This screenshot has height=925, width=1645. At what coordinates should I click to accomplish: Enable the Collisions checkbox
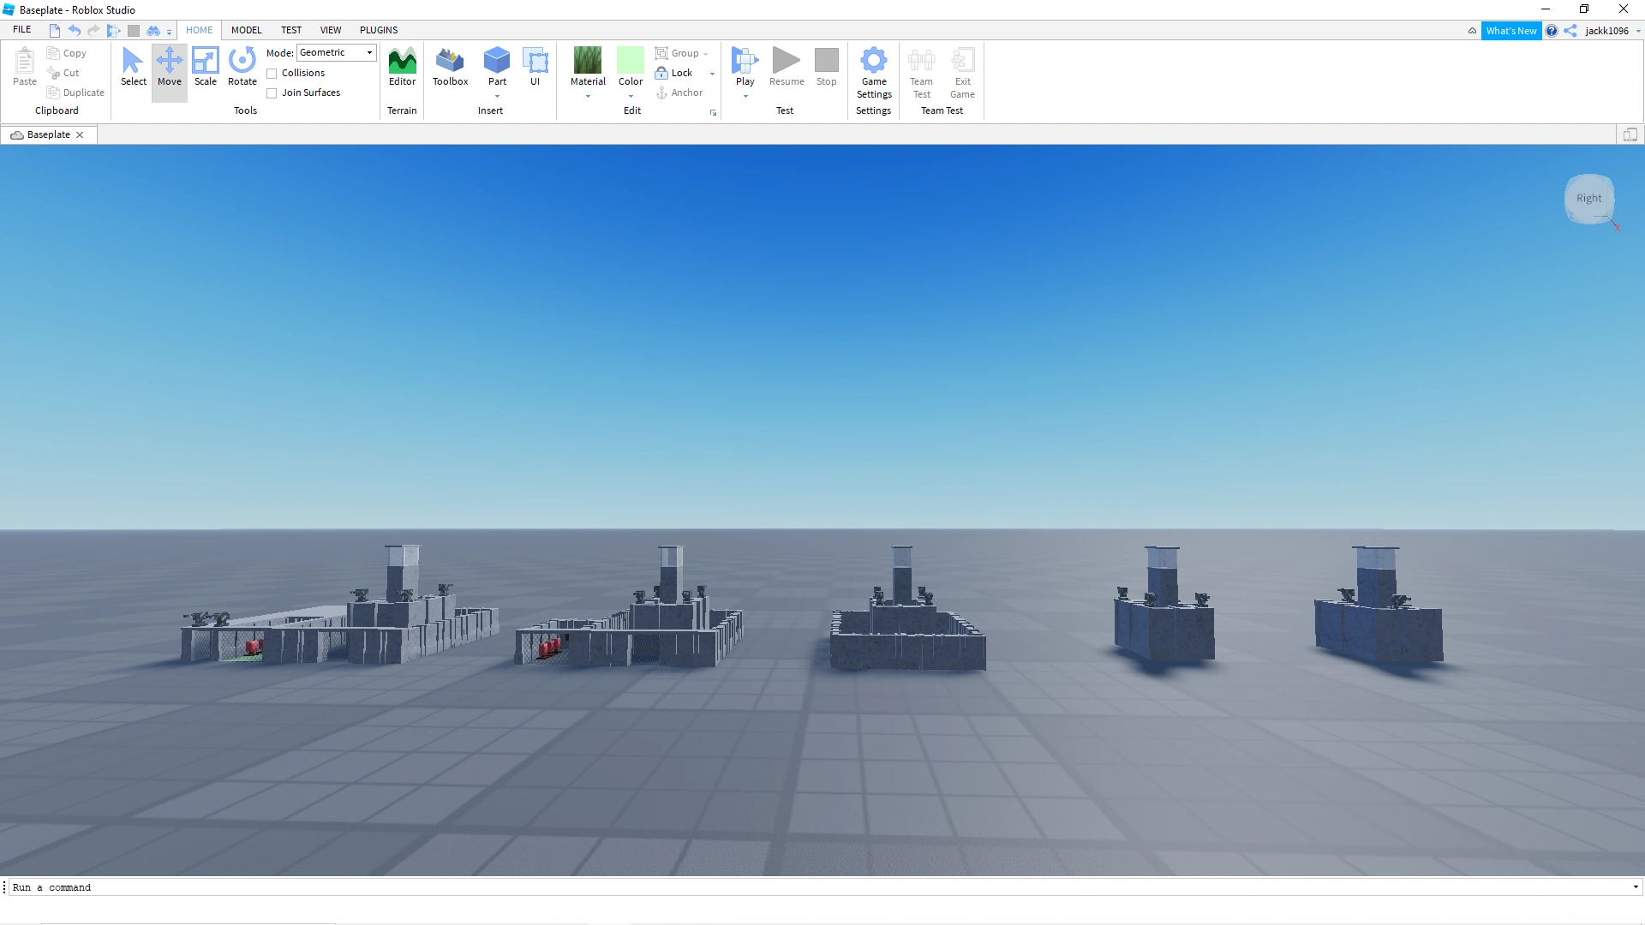click(x=272, y=74)
